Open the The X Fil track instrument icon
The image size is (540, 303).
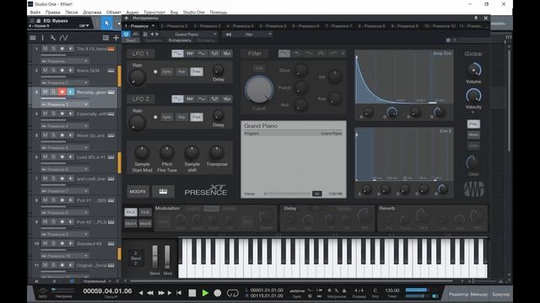pos(111,49)
